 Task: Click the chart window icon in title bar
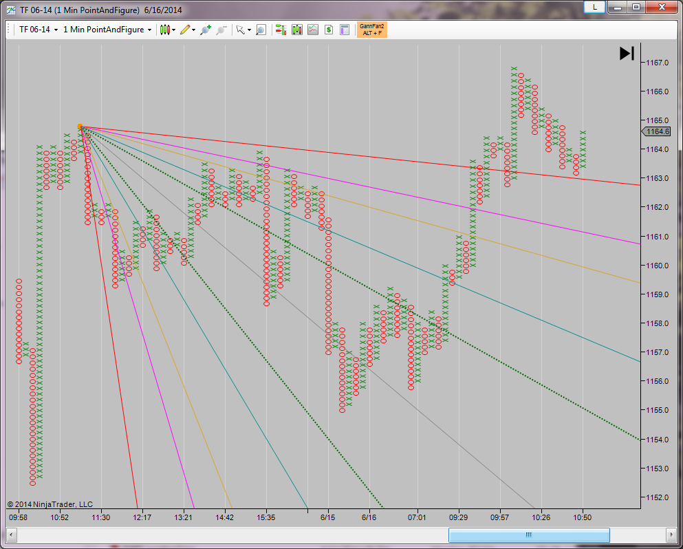click(12, 10)
